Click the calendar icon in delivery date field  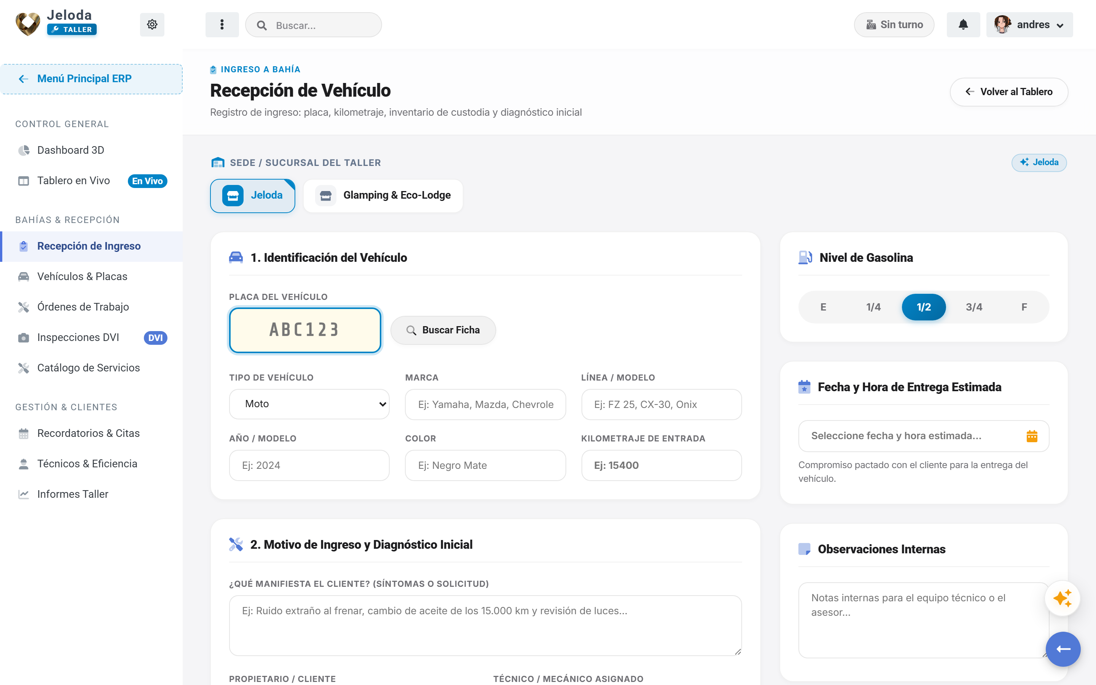tap(1032, 436)
